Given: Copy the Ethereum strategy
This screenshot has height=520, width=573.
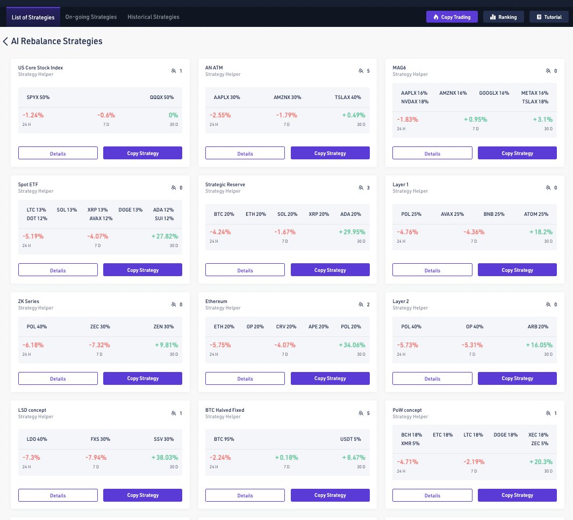Looking at the screenshot, I should [330, 378].
